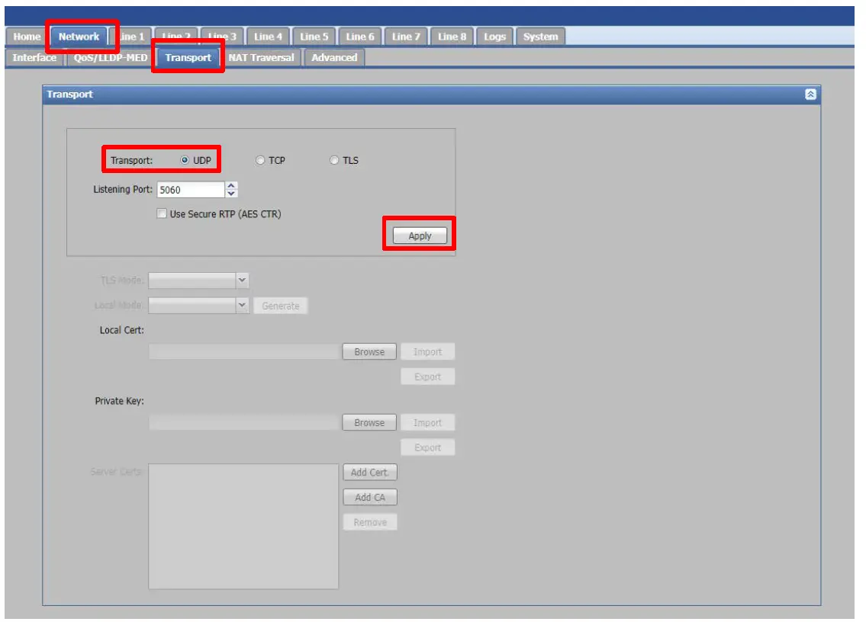The image size is (866, 625).
Task: Click the Add Cert button
Action: pyautogui.click(x=369, y=473)
